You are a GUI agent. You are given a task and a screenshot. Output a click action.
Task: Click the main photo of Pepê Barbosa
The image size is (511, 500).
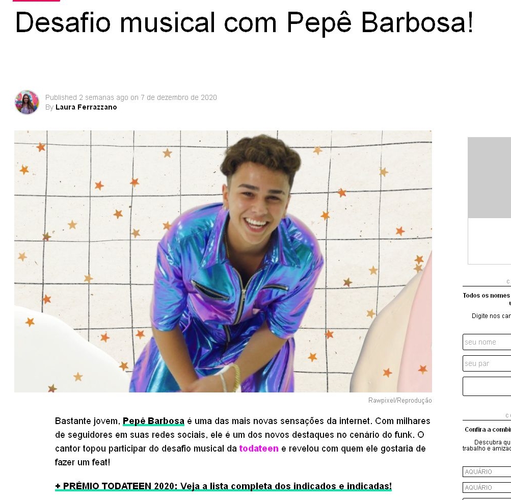pos(223,261)
